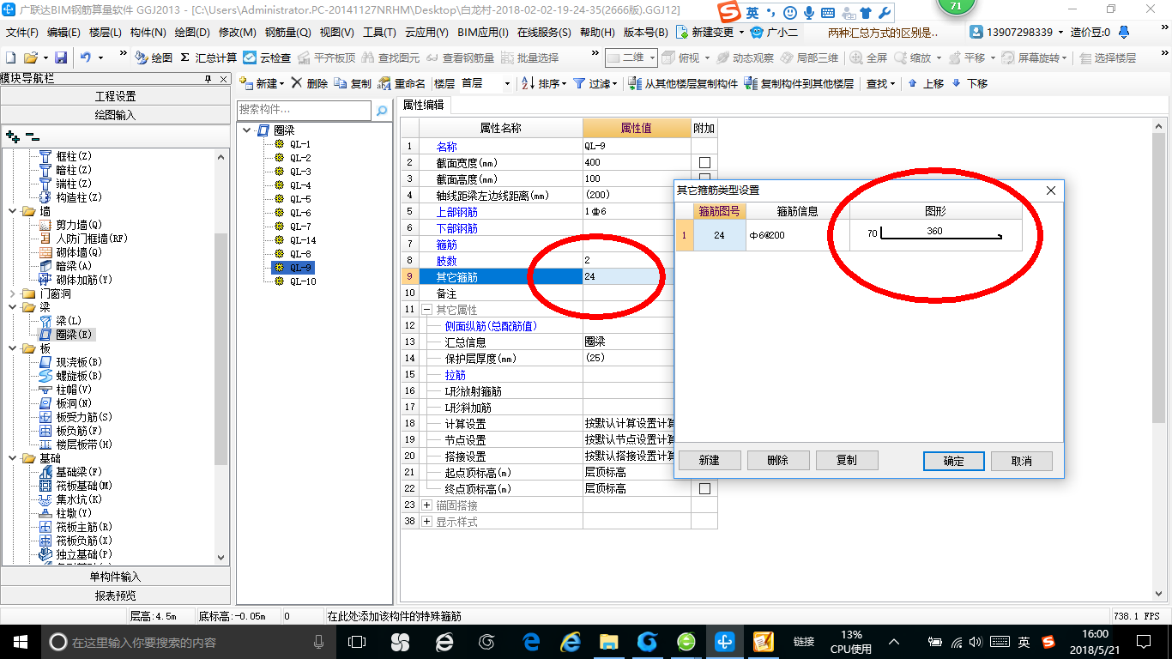The width and height of the screenshot is (1172, 659).
Task: Click 复制 button in stirrup dialog
Action: click(847, 461)
